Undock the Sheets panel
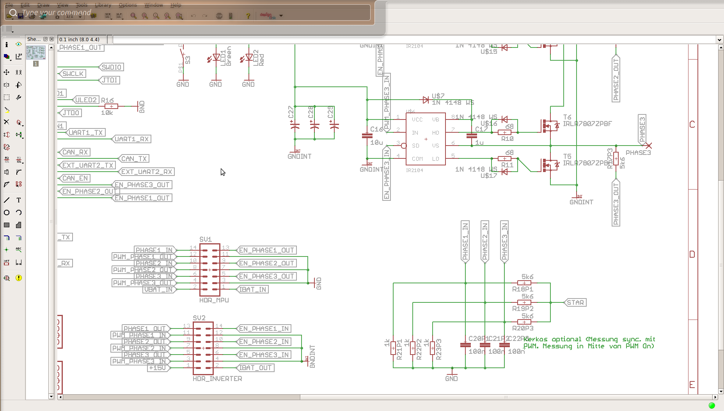This screenshot has height=411, width=724. (45, 39)
